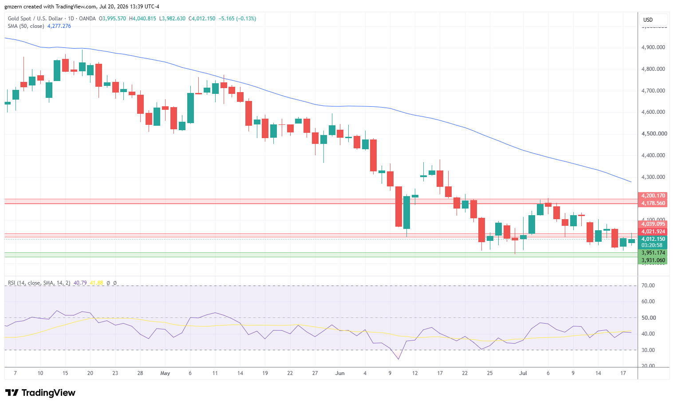This screenshot has height=406, width=674.
Task: Click the change value −5.165 (−0.13%)
Action: point(237,19)
